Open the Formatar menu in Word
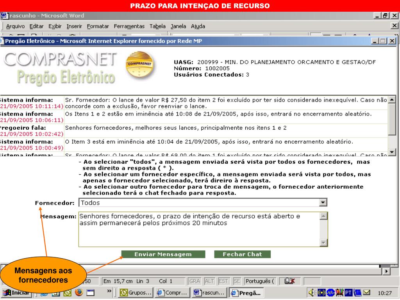This screenshot has height=300, width=400. 98,26
